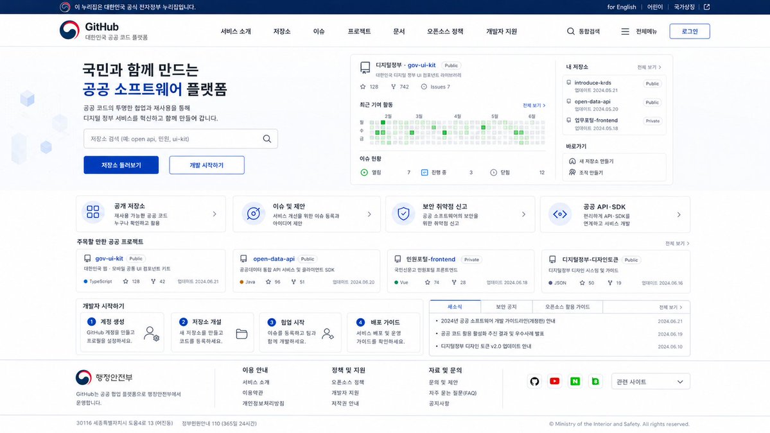Click the 계정 생성 user settings icon

point(152,334)
